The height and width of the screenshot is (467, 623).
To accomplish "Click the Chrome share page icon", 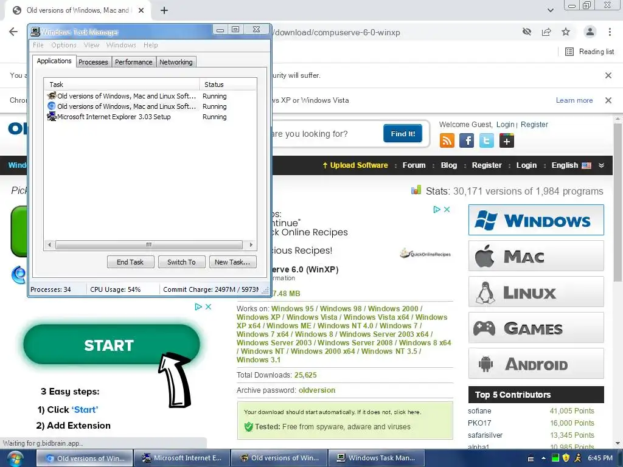I will [546, 32].
